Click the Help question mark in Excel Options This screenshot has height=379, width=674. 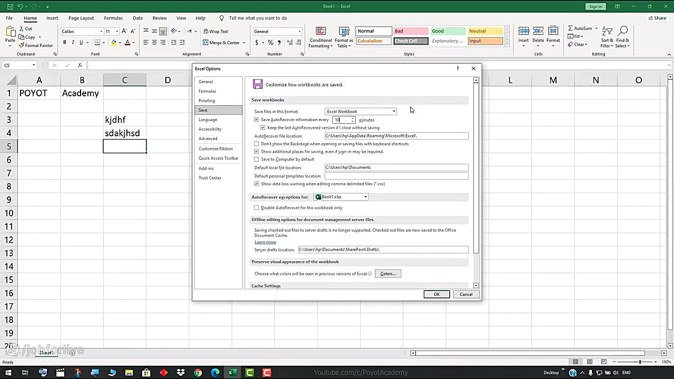458,68
